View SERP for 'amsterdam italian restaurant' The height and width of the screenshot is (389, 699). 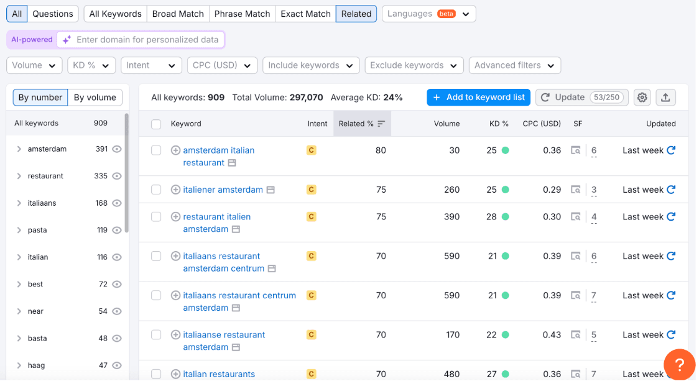click(x=575, y=150)
